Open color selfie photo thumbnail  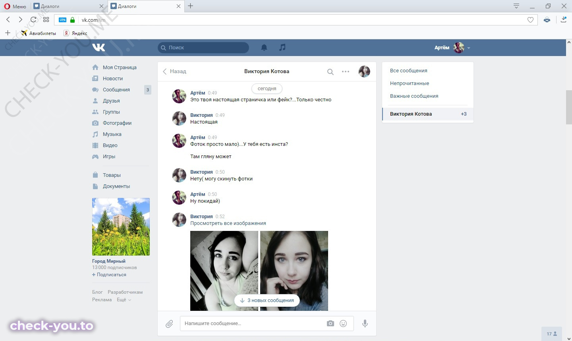[294, 271]
